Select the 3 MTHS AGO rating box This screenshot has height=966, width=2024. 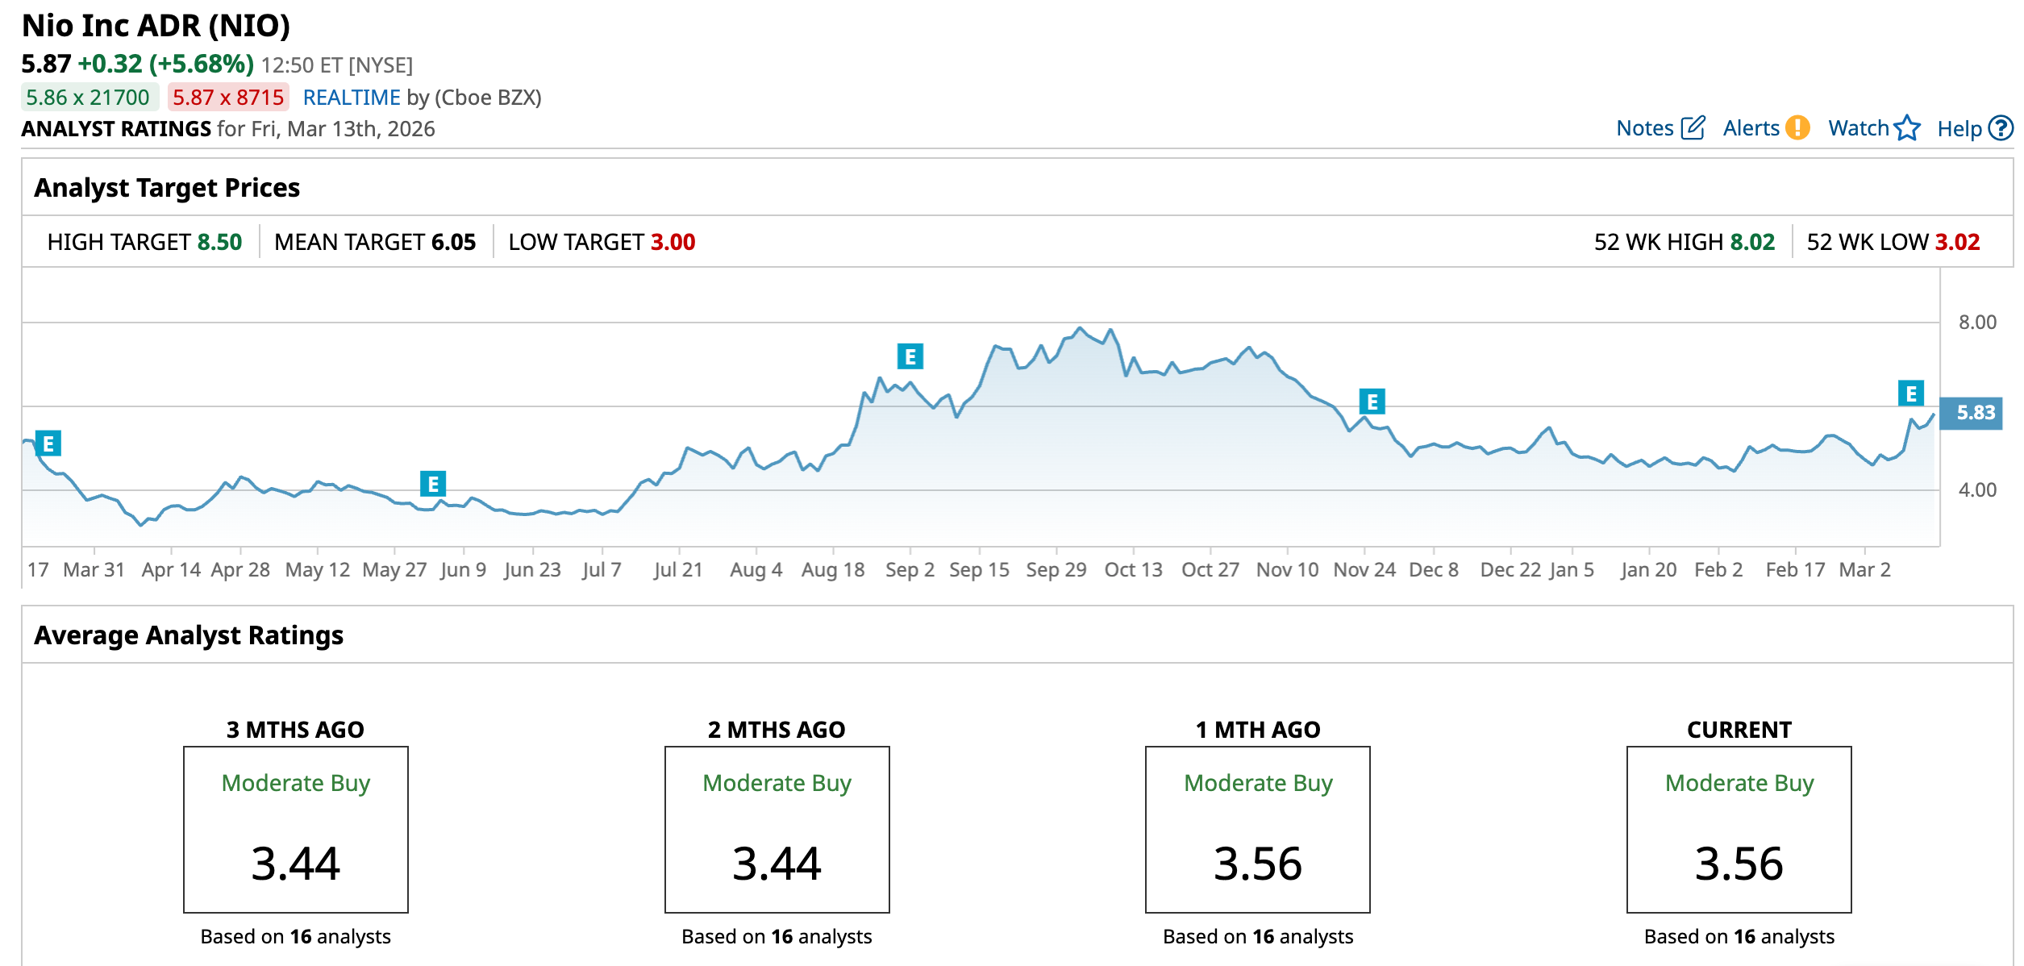[x=296, y=829]
